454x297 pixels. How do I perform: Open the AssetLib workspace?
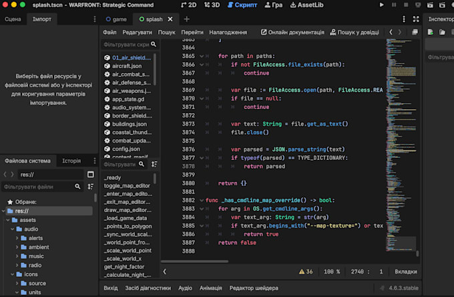pyautogui.click(x=306, y=5)
